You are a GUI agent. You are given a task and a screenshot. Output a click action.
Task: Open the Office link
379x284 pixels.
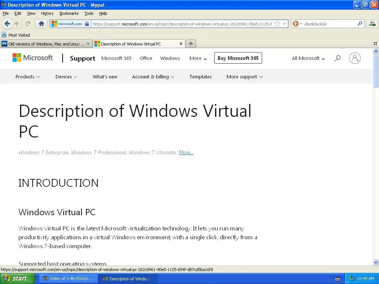point(146,58)
